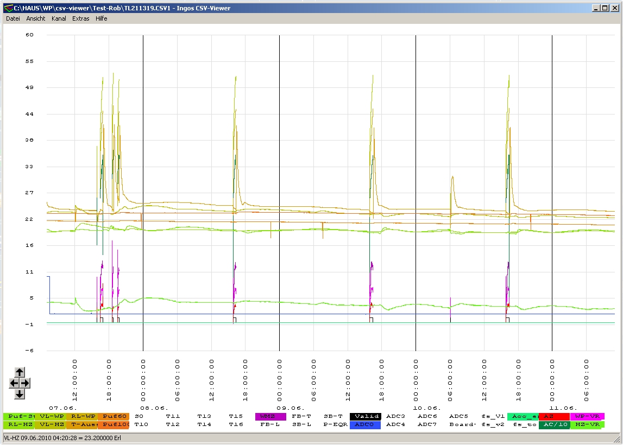
Task: Click the blue ADC0 channel swatch
Action: (x=365, y=424)
